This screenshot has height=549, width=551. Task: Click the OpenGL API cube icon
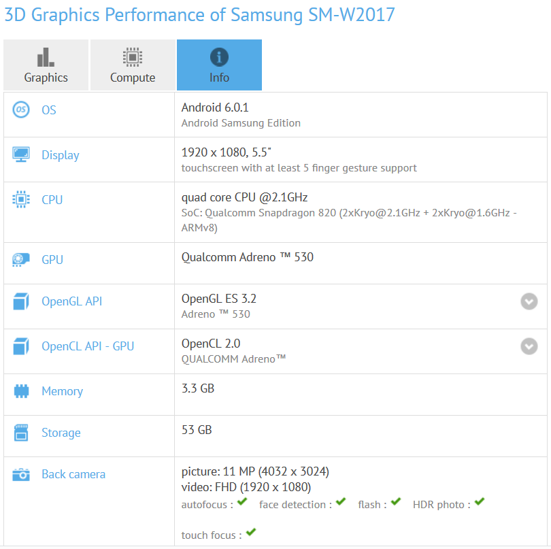coord(21,301)
